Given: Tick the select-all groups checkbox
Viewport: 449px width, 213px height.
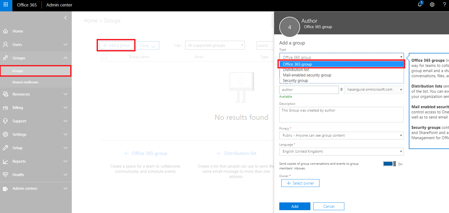Looking at the screenshot, I should click(104, 57).
